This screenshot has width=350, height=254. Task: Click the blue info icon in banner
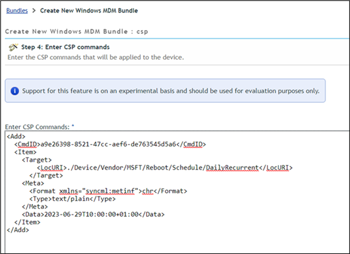pos(16,91)
